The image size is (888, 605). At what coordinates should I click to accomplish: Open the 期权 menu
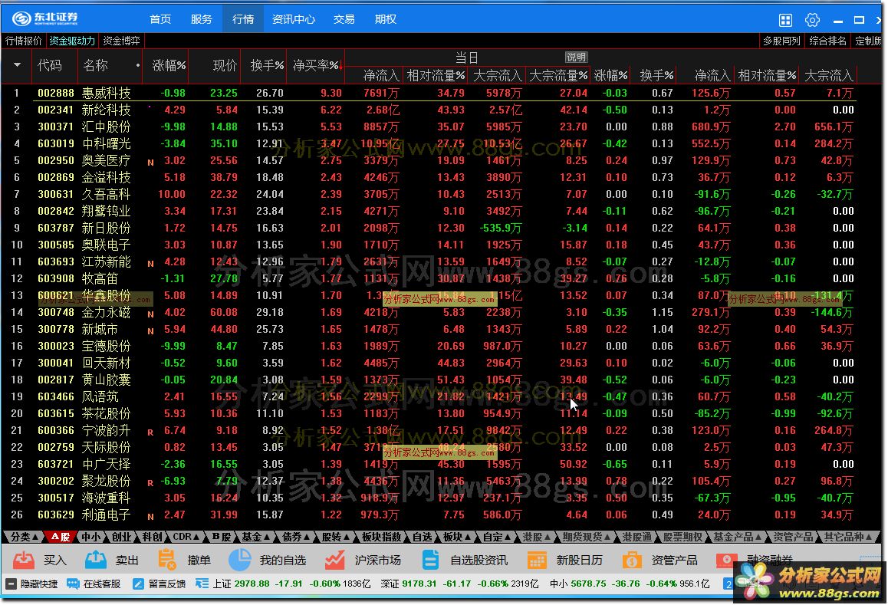(385, 19)
